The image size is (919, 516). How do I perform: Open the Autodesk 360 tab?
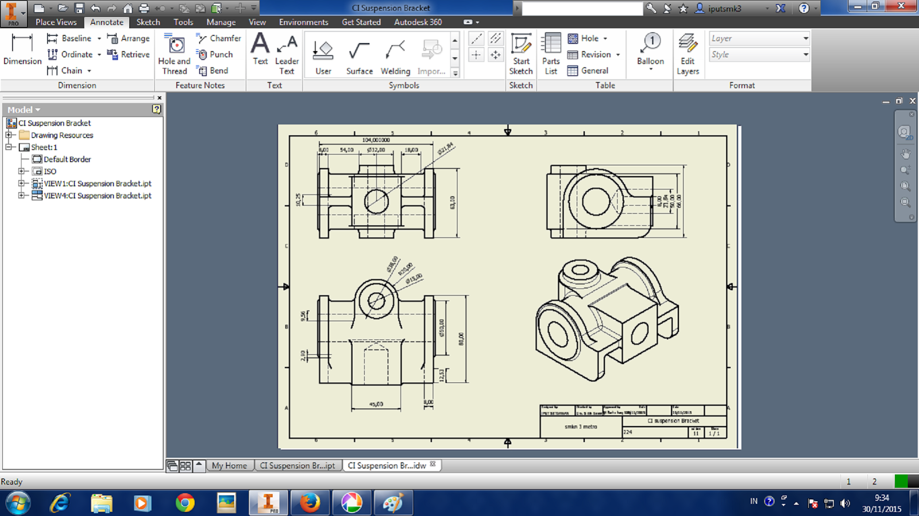418,22
